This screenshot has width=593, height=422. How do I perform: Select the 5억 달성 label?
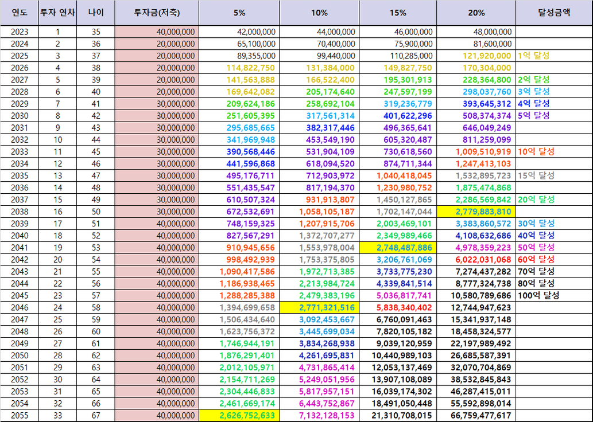534,116
